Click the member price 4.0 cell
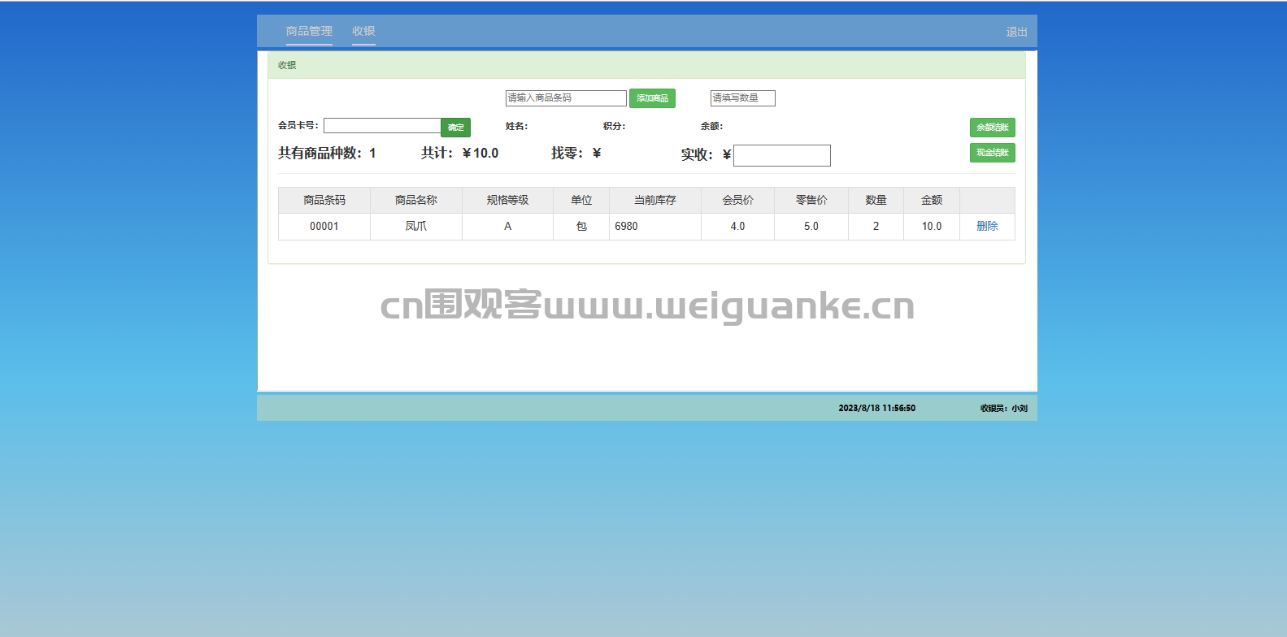The height and width of the screenshot is (637, 1287). point(738,227)
